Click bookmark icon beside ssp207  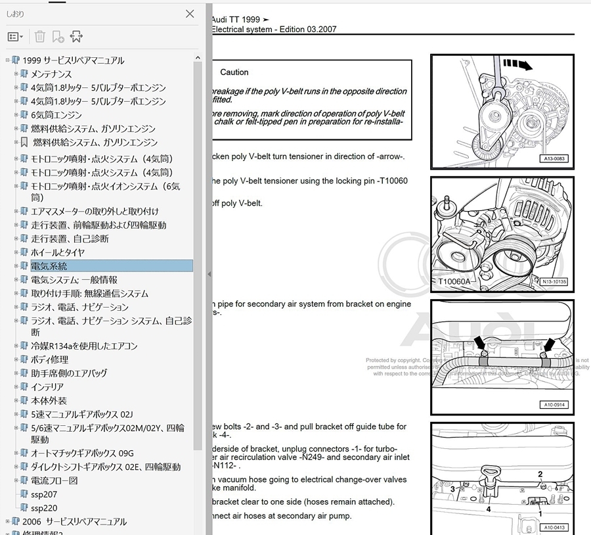coord(24,494)
